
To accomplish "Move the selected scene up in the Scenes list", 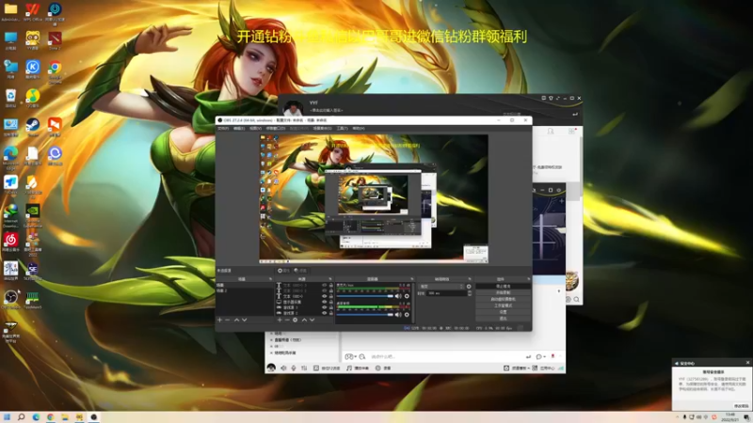I will tap(236, 320).
